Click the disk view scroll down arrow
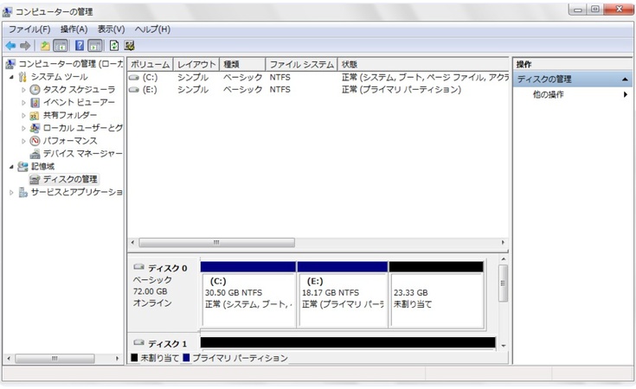Viewport: 636px width, 389px height. coord(504,346)
